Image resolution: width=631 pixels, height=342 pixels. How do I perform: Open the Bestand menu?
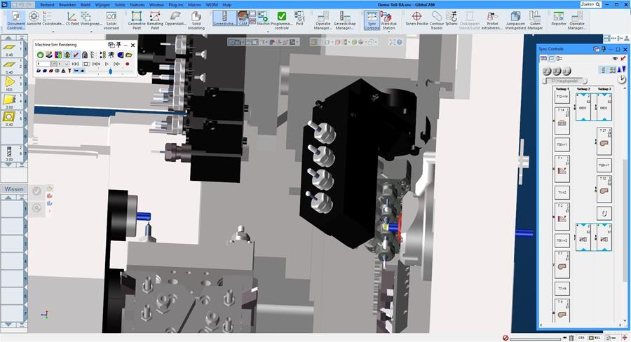pos(47,4)
